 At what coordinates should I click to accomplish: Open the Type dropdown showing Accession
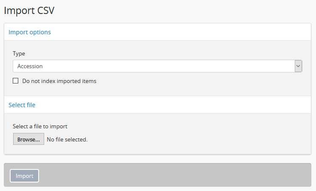point(154,66)
